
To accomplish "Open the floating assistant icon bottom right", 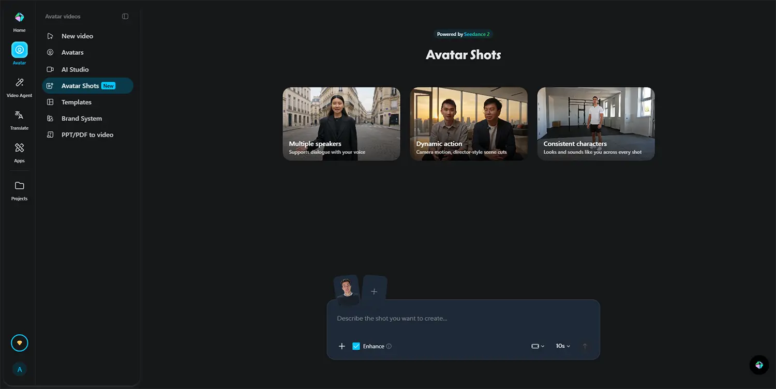I will click(759, 365).
